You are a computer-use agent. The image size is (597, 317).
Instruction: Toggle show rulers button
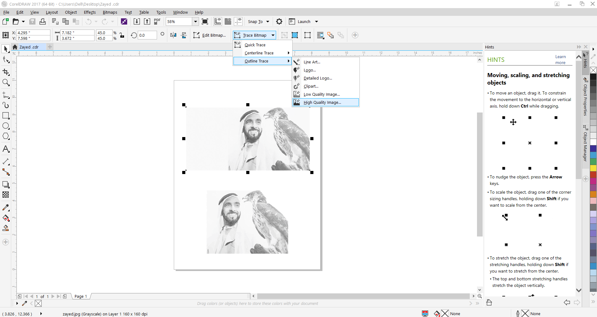coord(218,21)
